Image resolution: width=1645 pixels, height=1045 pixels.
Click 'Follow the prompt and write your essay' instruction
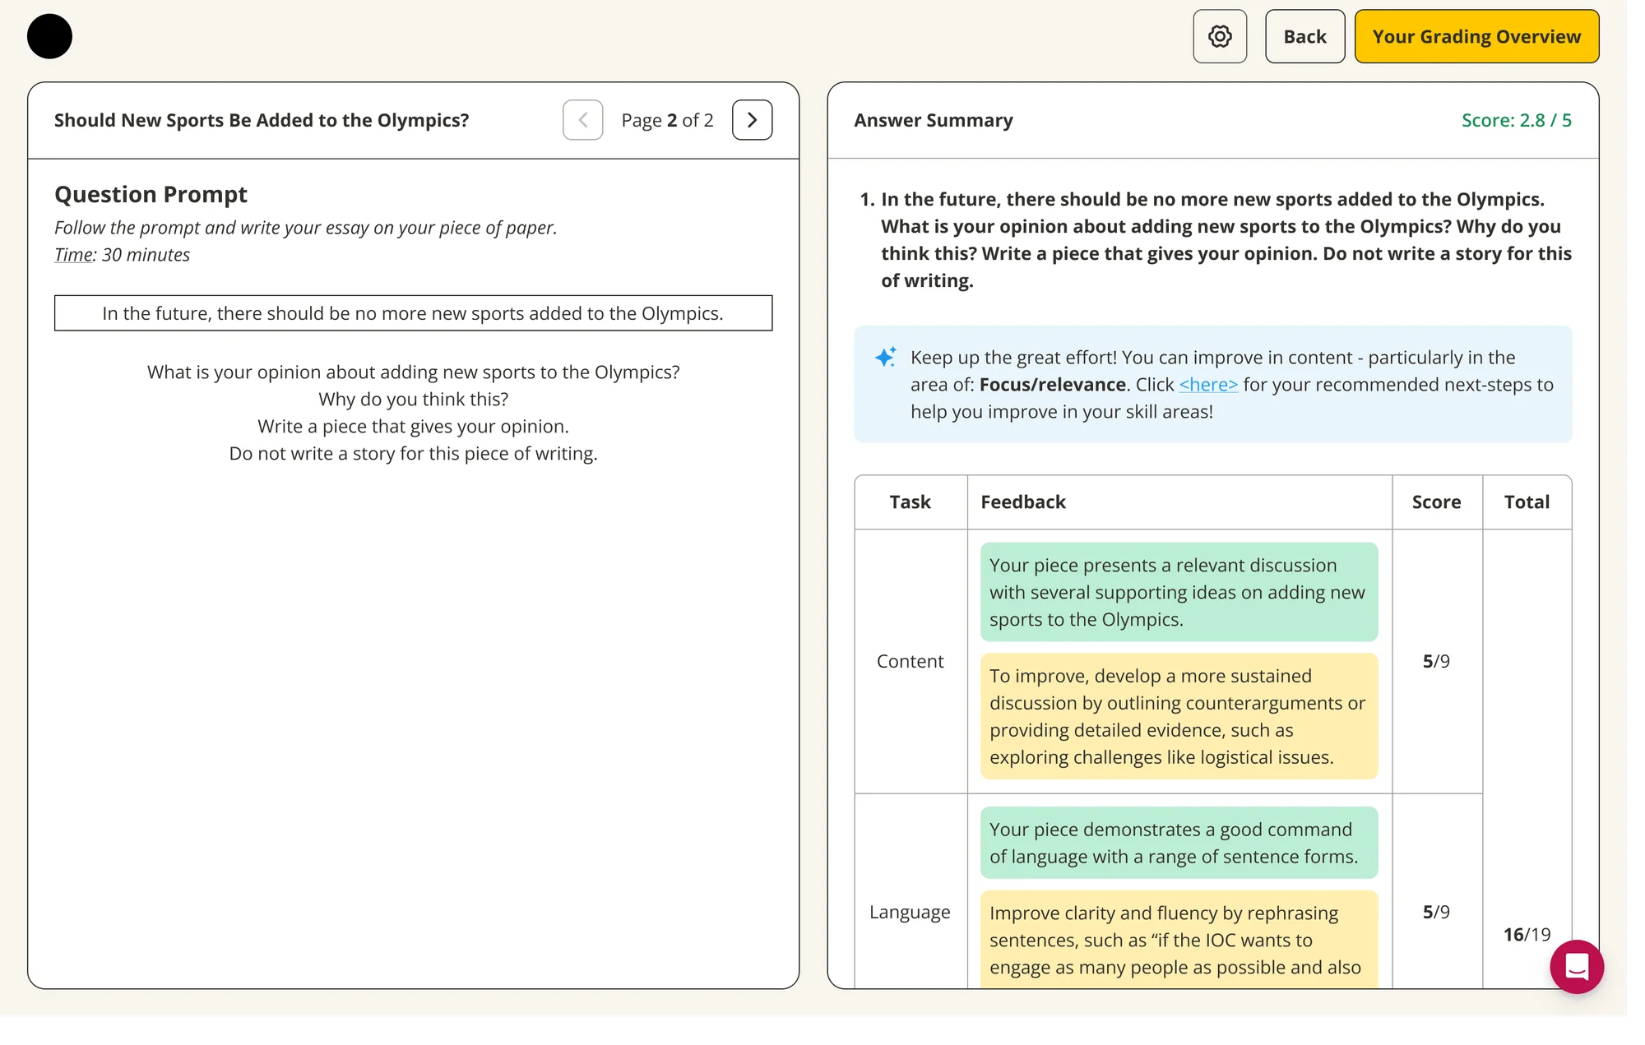[305, 228]
